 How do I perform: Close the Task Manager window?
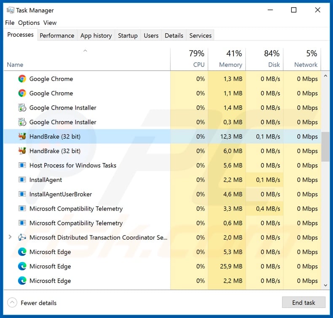click(x=317, y=10)
